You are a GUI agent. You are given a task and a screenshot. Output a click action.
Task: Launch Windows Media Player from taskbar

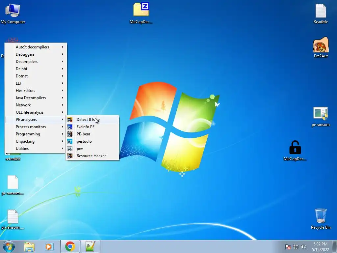[49, 246]
